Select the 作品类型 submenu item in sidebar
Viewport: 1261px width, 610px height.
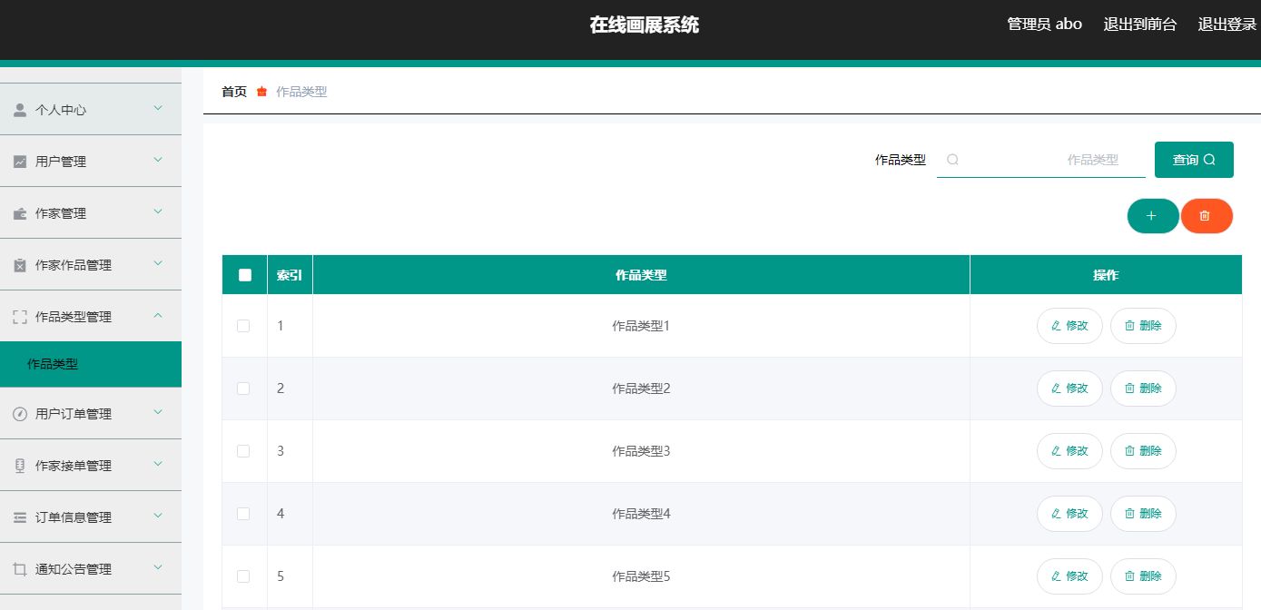(91, 364)
